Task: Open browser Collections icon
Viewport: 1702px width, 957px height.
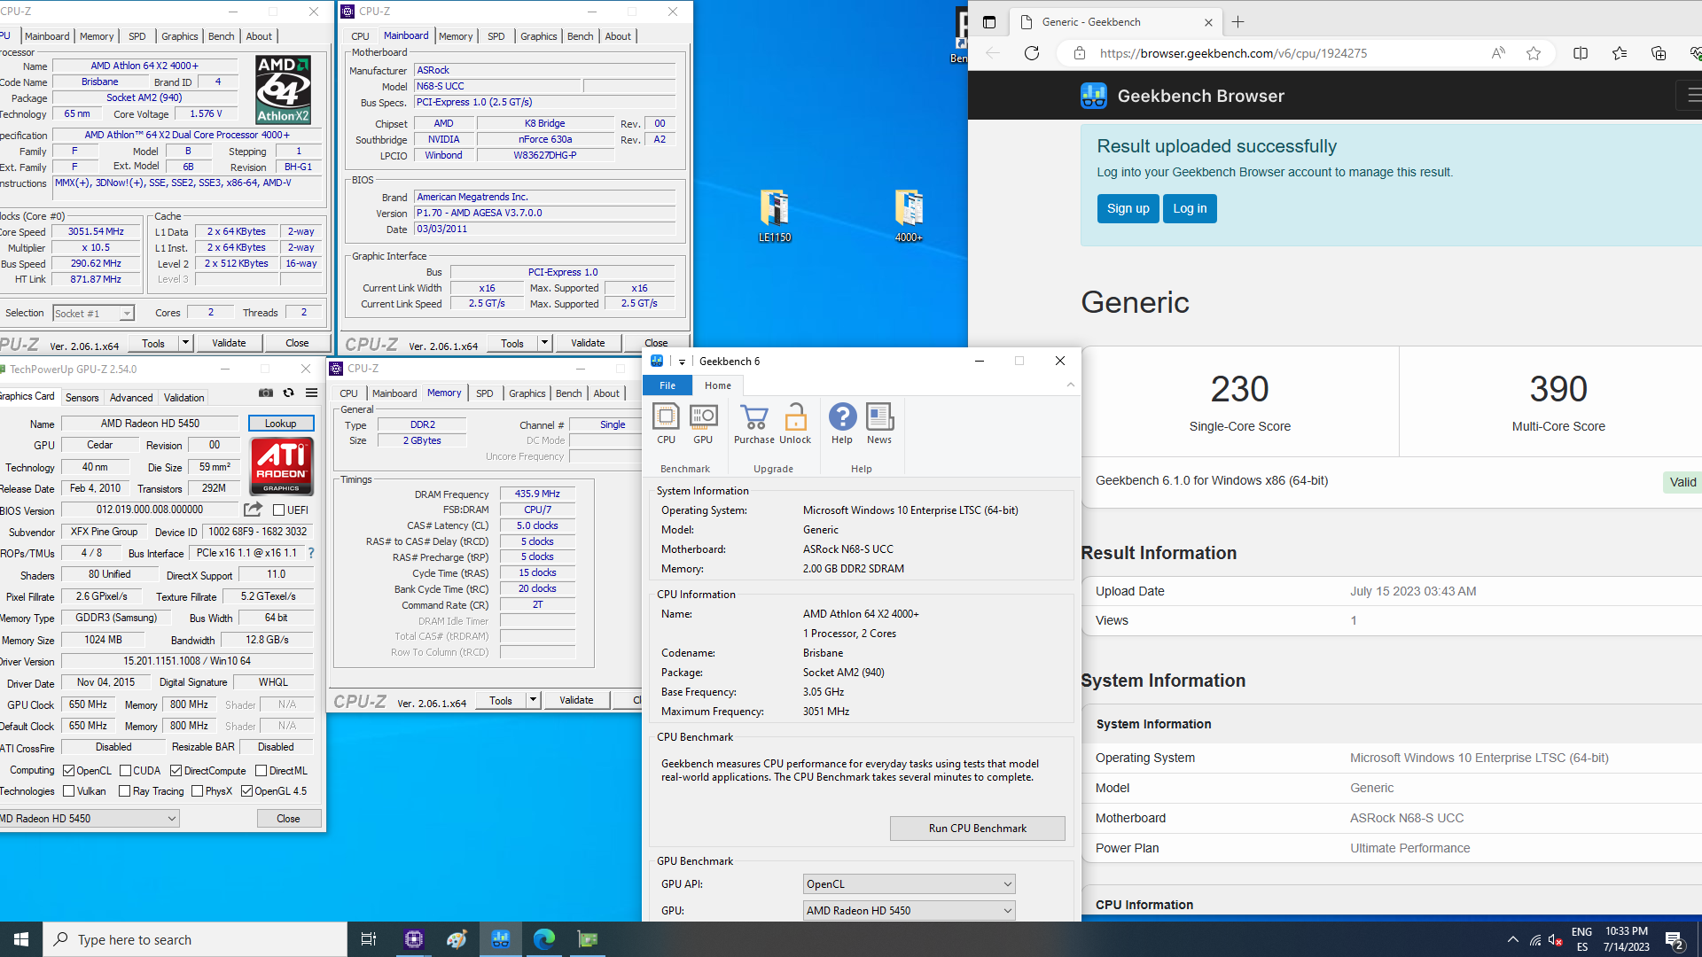Action: click(1659, 53)
